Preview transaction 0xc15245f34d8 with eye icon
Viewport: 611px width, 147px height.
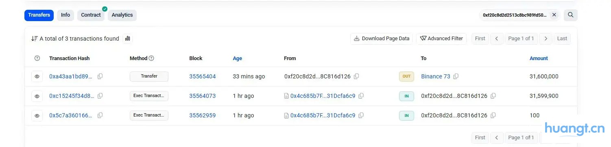[37, 96]
